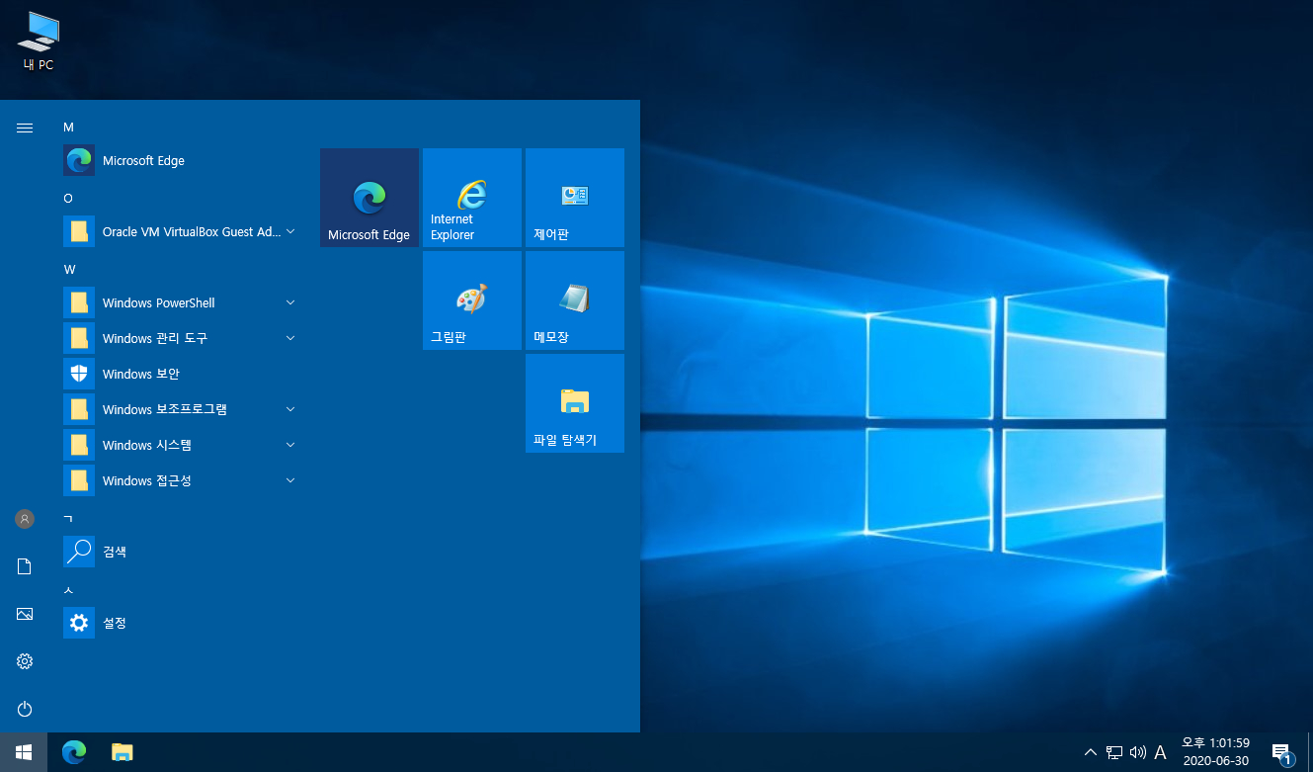Open the 설정 gear app in list
This screenshot has height=772, width=1313.
[181, 623]
